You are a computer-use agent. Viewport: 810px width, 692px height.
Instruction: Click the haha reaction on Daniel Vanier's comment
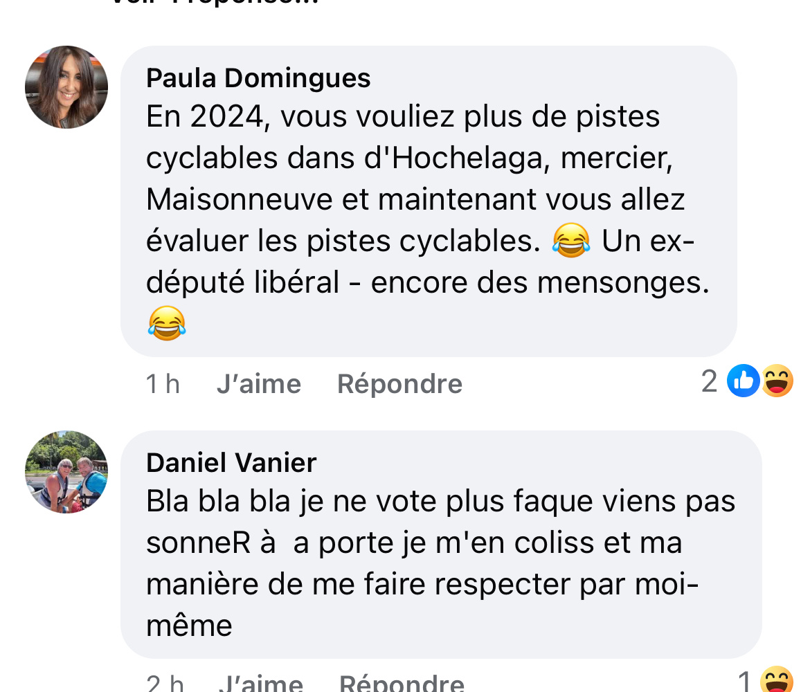(776, 680)
